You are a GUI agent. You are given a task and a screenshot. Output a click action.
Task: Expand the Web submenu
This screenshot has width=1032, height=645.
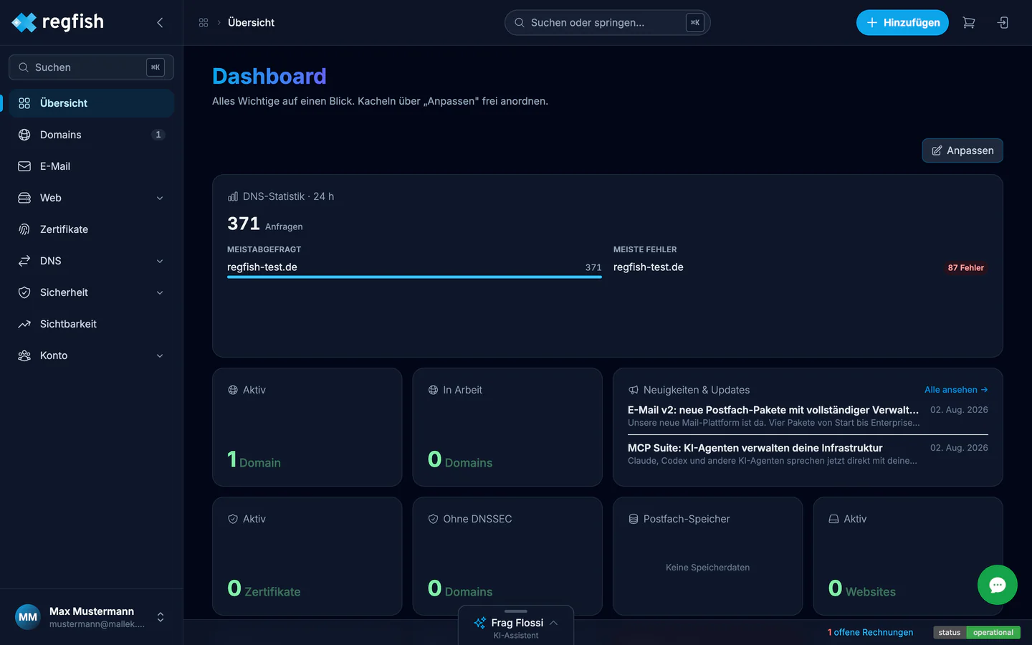tap(160, 198)
